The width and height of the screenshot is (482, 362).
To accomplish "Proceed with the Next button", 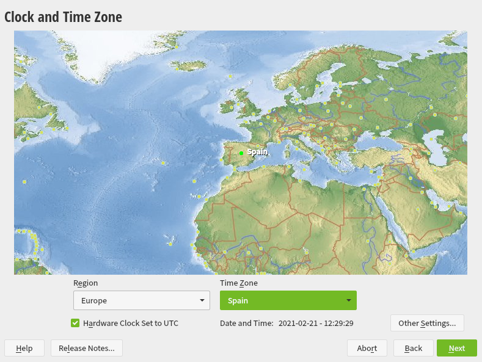I will click(457, 348).
